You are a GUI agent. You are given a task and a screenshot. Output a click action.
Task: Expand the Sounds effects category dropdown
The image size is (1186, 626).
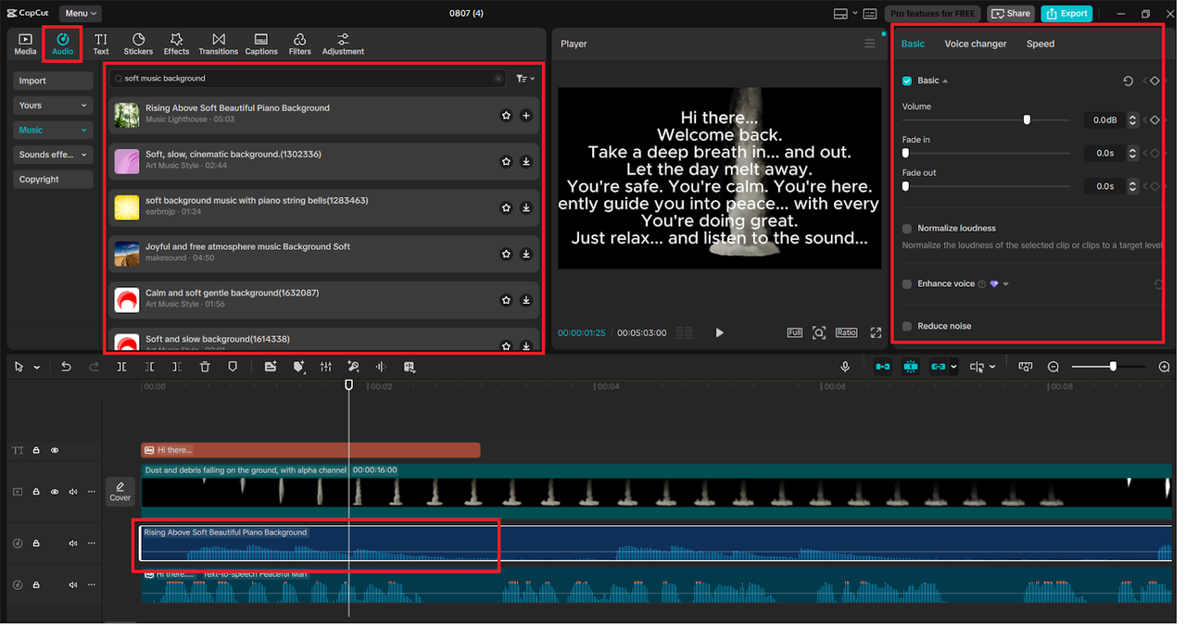pos(53,155)
